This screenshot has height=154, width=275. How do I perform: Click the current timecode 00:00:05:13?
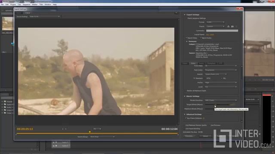tap(25, 129)
